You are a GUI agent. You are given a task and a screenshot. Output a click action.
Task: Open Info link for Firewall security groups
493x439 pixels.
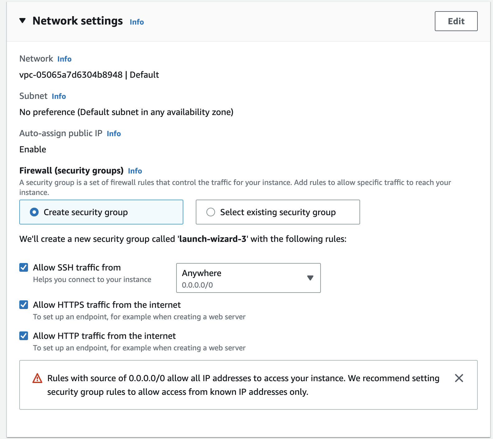point(135,171)
